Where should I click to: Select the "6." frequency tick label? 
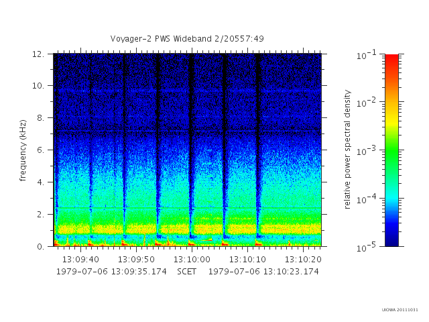(x=40, y=150)
